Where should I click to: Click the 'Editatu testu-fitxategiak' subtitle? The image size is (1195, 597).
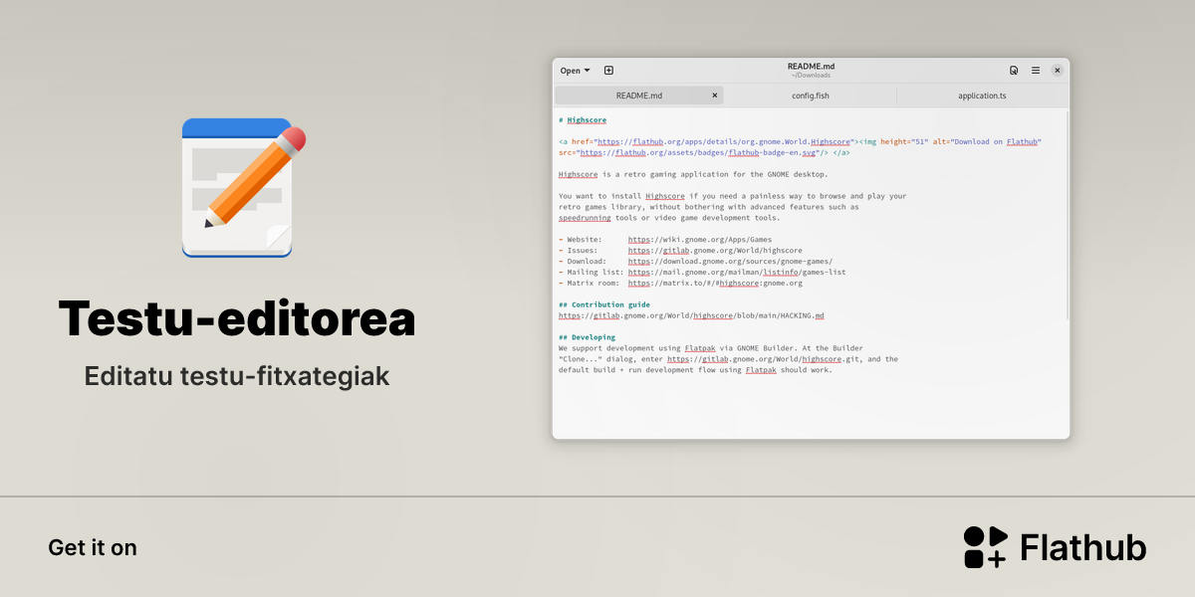coord(237,377)
